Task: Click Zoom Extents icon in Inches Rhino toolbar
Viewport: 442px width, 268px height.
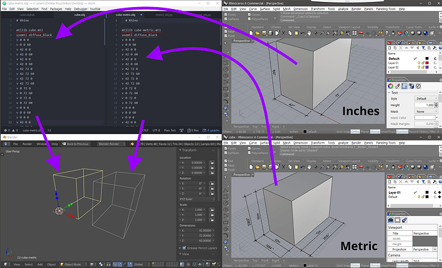Action: 335,33
